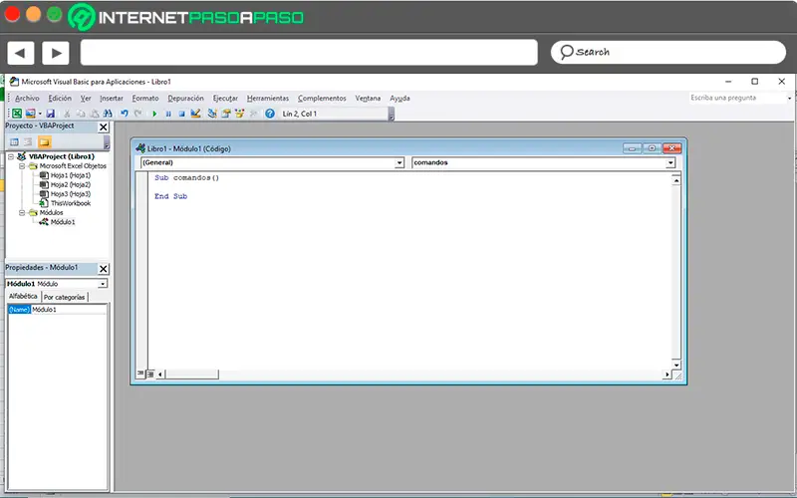The image size is (797, 498).
Task: Collapse the Microsoft Excel Objetos folder
Action: [x=22, y=166]
